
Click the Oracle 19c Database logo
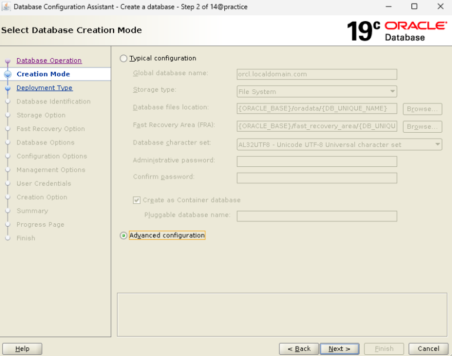click(397, 31)
